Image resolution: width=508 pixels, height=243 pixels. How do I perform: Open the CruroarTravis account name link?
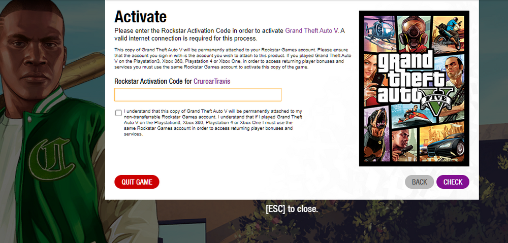(x=212, y=81)
